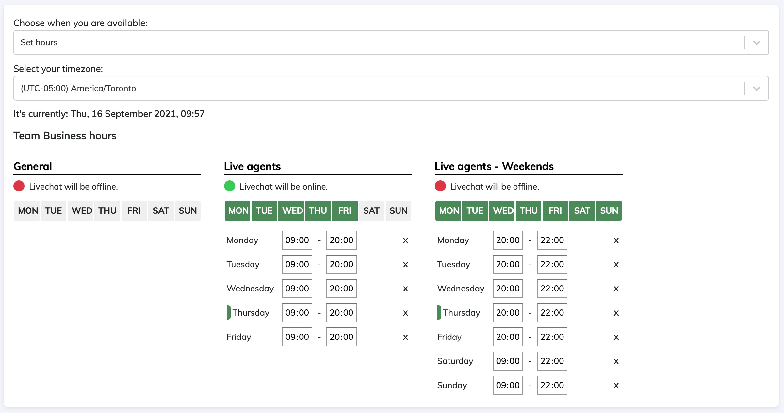Remove Wednesday hours in Live agents - Weekends
The width and height of the screenshot is (784, 413).
click(616, 289)
